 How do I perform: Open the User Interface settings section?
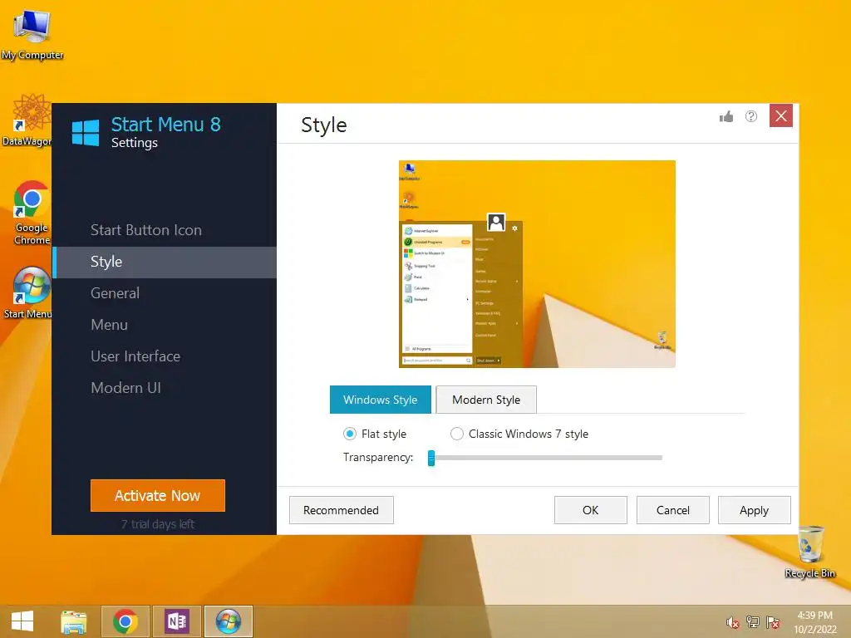(165, 356)
